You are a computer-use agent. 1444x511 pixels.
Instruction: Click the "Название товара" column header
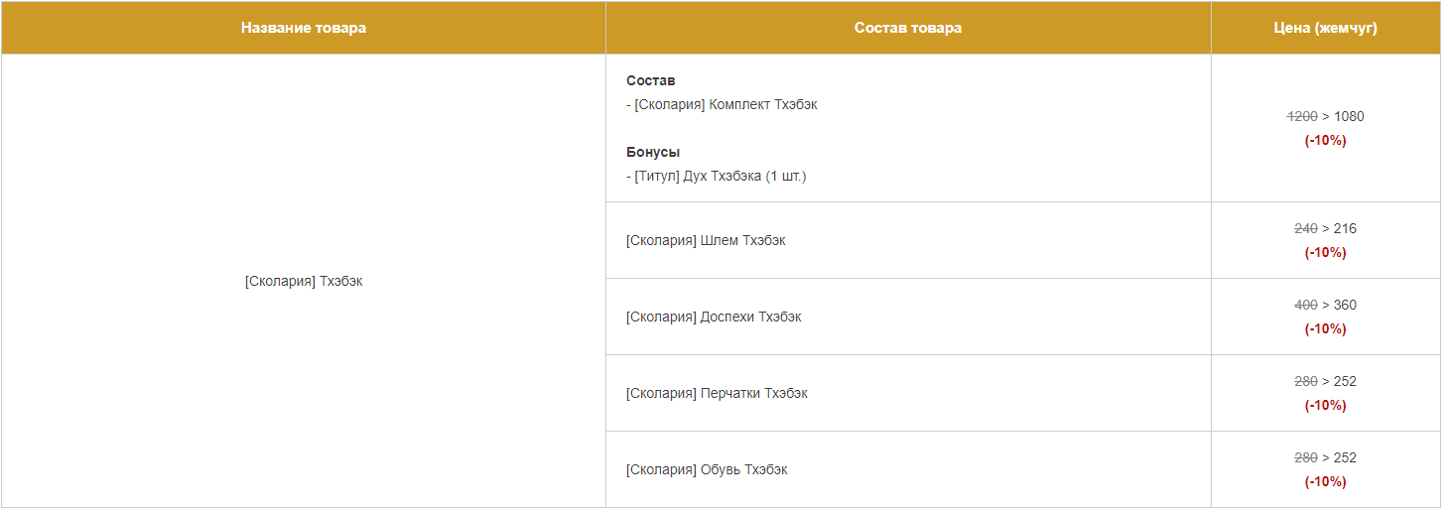click(x=303, y=28)
